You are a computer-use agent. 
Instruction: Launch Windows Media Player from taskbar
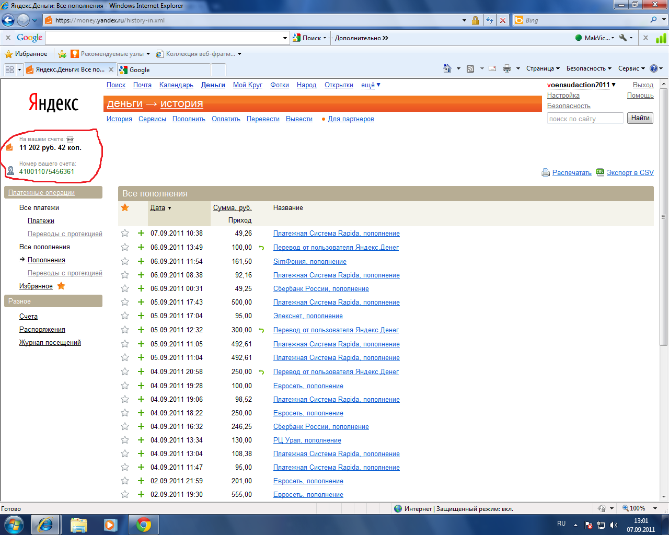point(111,525)
